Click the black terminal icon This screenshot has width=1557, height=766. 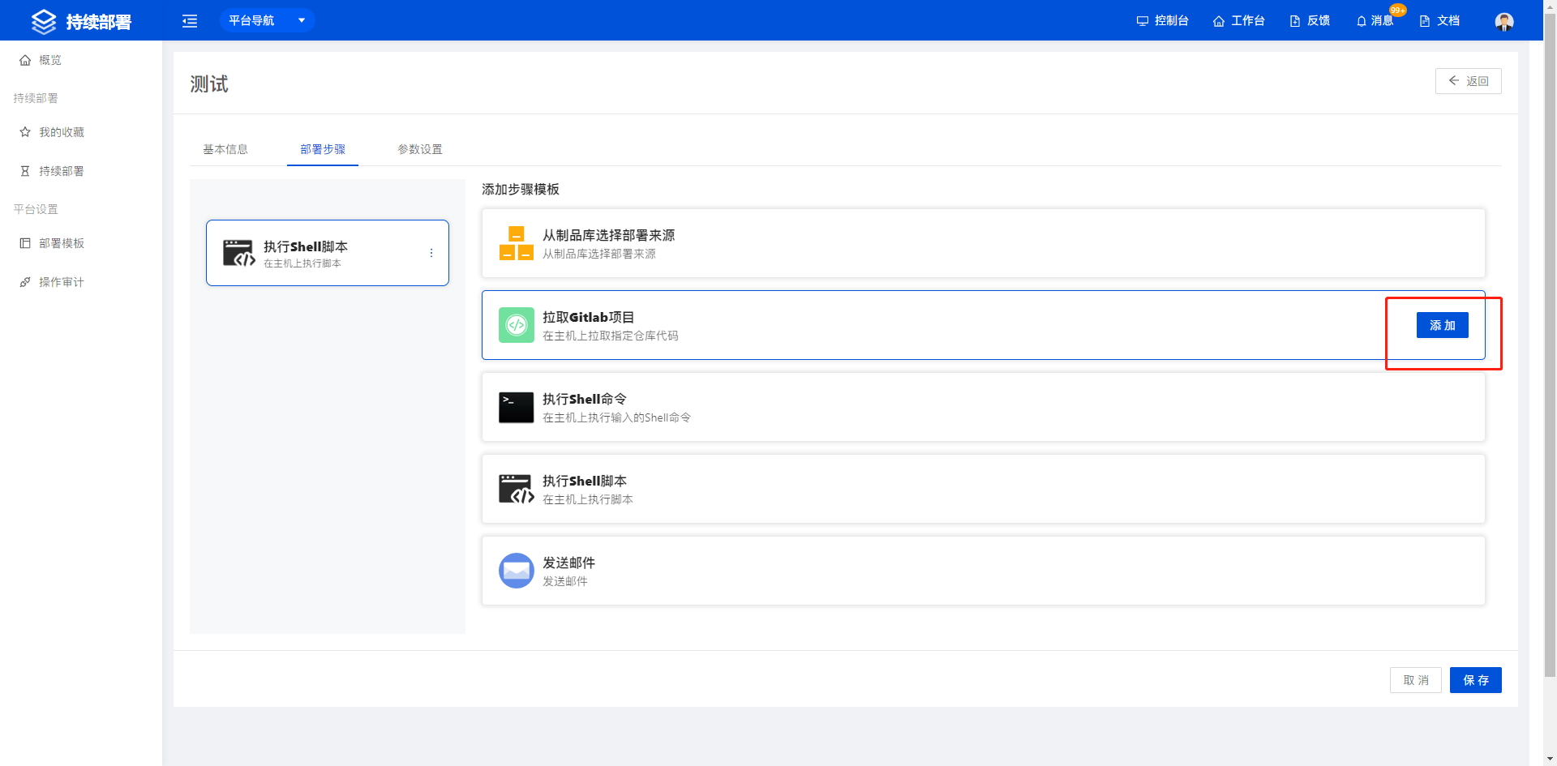tap(517, 408)
